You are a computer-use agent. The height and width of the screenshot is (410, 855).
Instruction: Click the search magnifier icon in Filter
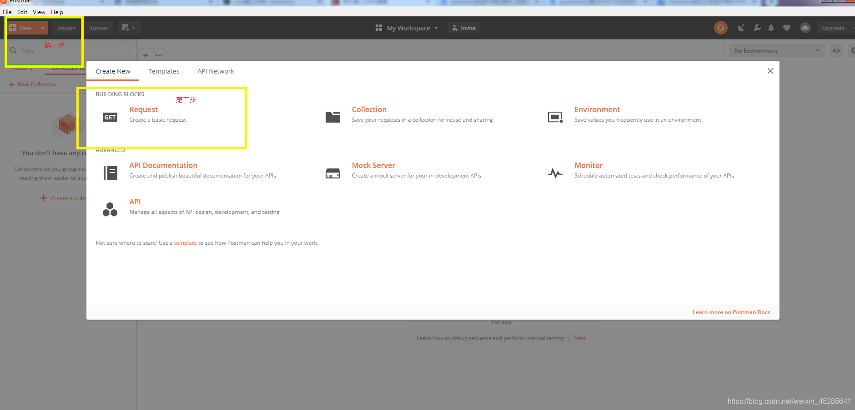click(13, 50)
